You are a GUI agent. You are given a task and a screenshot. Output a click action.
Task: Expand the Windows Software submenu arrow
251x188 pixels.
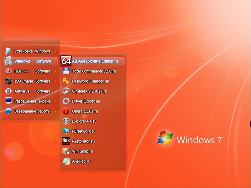55,61
